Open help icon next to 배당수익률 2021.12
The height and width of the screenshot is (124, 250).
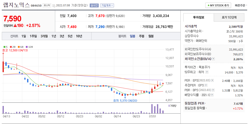point(212,95)
